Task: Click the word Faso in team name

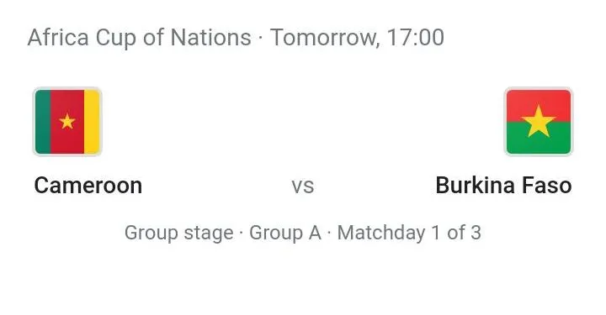Action: point(547,186)
